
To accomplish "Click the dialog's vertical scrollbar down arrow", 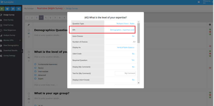I will click(x=138, y=82).
